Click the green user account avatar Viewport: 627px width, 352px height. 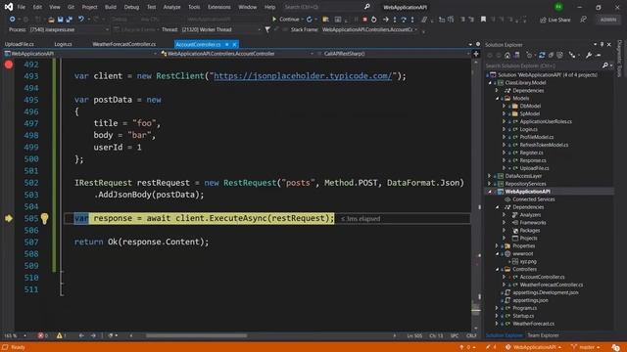coord(558,7)
